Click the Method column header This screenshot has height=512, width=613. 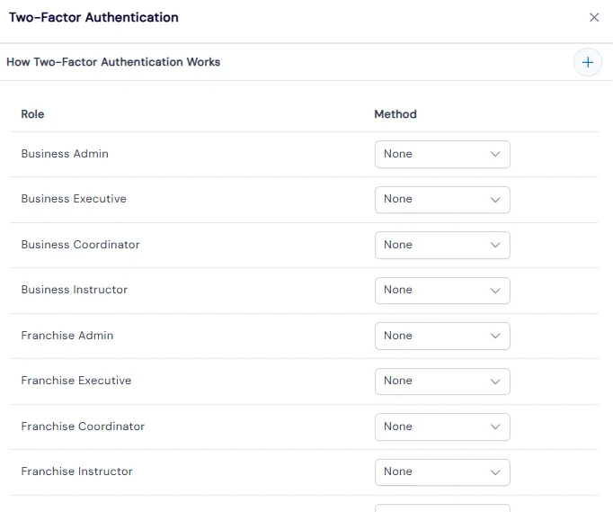395,114
